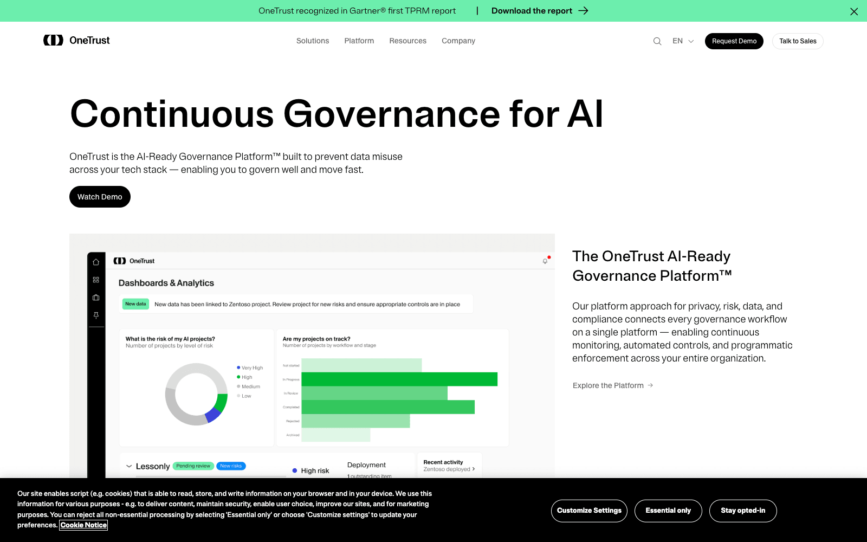Click the High risk indicator dot
This screenshot has height=542, width=867.
[295, 470]
